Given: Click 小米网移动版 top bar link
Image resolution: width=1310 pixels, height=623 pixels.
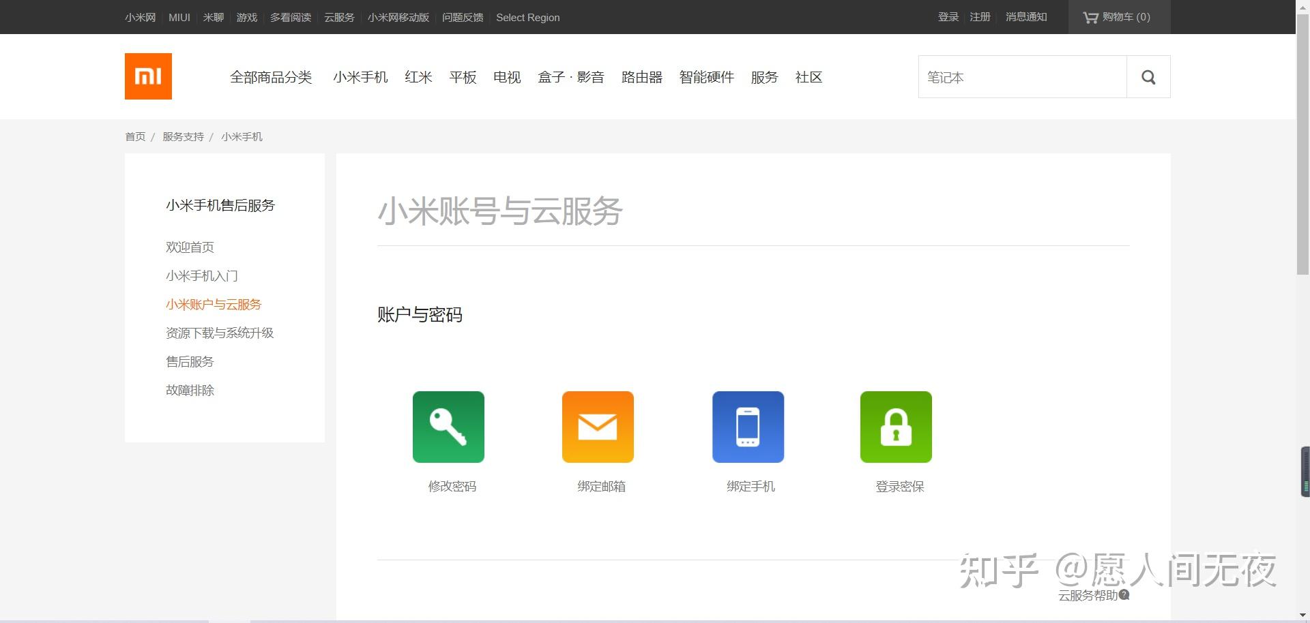Looking at the screenshot, I should point(398,17).
